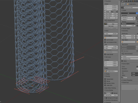Toggle Textured Solid shading checkbox
The width and height of the screenshot is (138, 103).
click(x=105, y=79)
